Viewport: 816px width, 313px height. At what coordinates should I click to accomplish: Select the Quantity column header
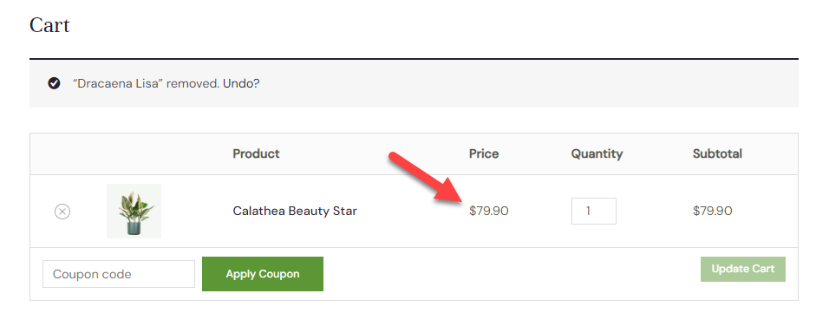[x=597, y=154]
